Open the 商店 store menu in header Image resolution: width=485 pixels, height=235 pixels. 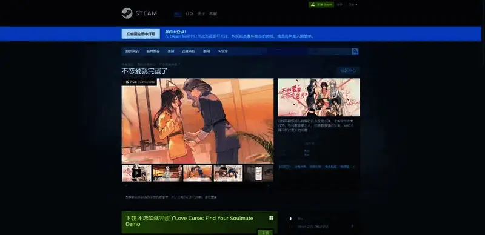coord(178,13)
